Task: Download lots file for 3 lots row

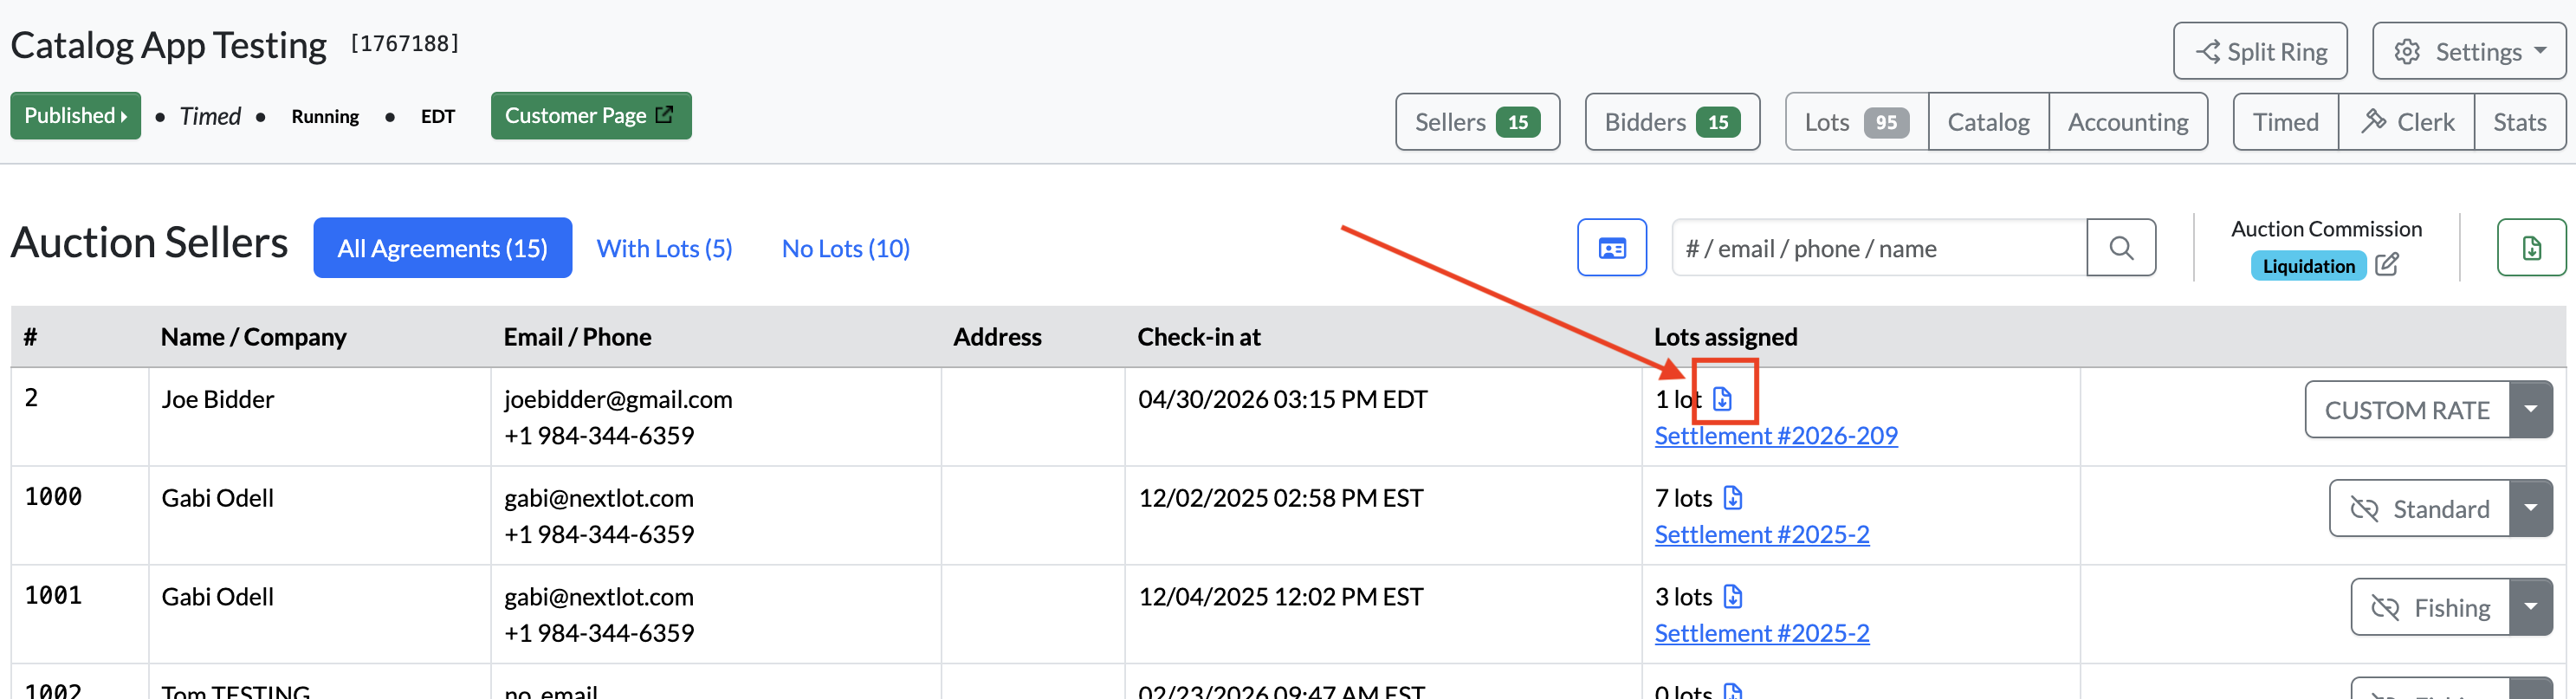Action: [1733, 596]
